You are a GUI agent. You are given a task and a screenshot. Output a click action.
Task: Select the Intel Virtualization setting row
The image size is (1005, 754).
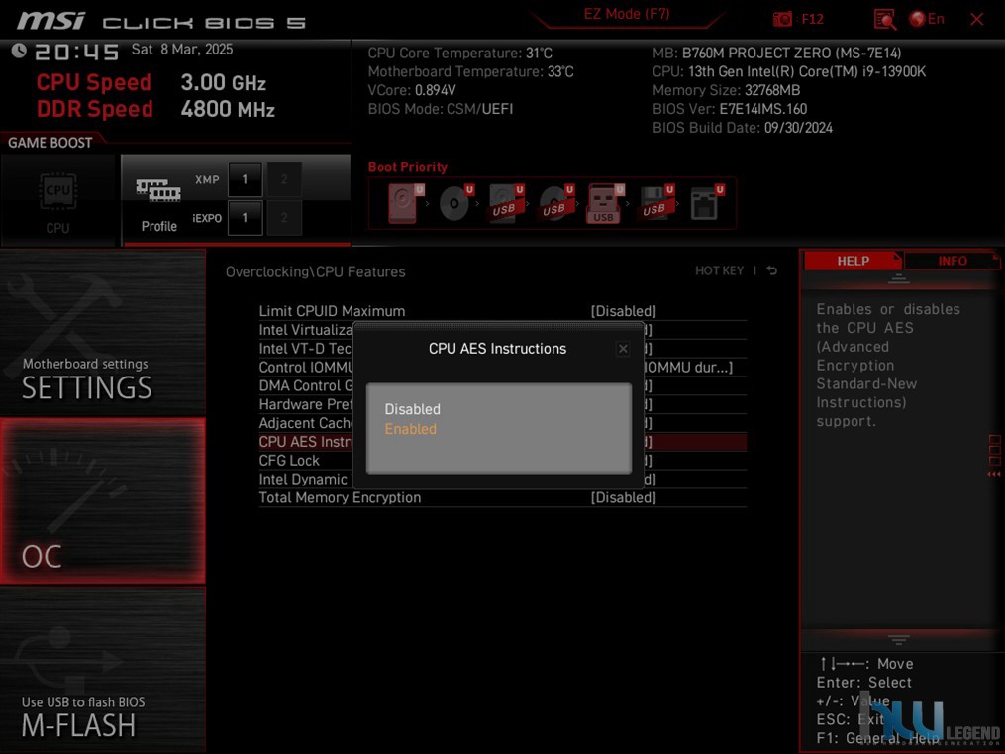(x=305, y=330)
